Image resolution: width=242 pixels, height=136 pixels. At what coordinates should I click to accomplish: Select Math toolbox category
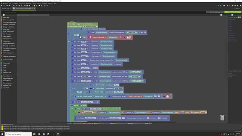pos(5,68)
